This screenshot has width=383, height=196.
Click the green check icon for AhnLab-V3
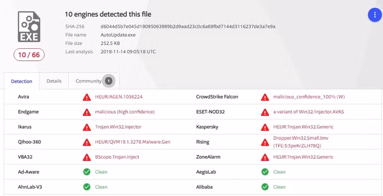coord(87,187)
